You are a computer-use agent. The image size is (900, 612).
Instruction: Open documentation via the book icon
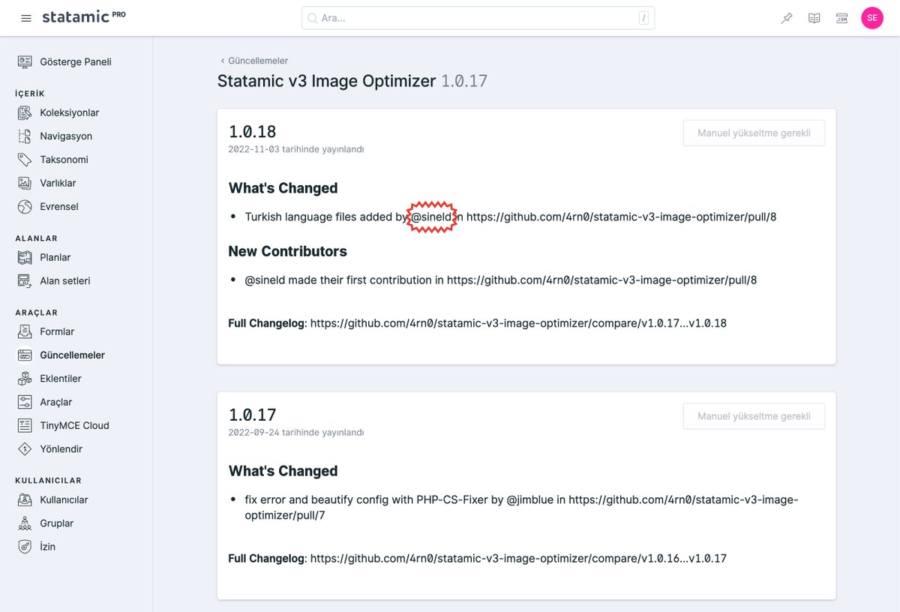(x=814, y=17)
